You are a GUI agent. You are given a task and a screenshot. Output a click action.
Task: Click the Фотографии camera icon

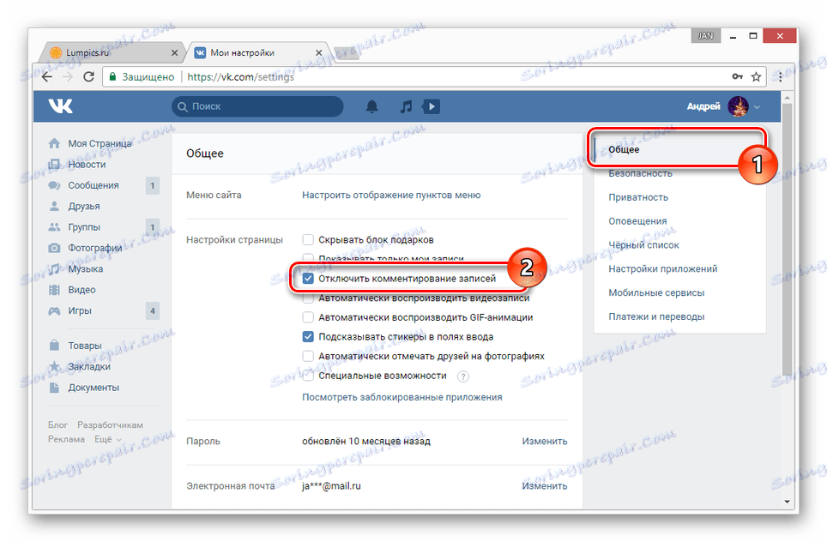tap(54, 248)
